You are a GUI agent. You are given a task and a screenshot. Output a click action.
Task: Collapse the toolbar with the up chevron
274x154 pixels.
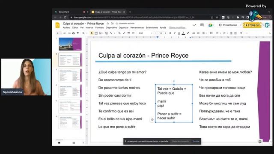(x=270, y=33)
